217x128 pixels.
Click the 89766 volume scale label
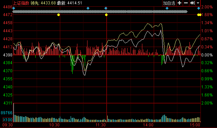(x=6, y=113)
